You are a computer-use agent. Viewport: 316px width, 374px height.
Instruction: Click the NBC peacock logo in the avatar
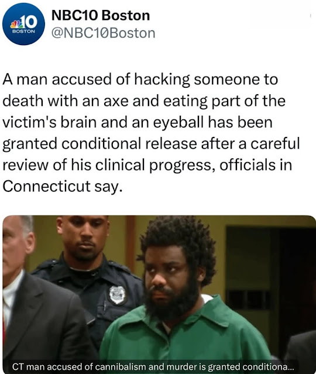15,24
